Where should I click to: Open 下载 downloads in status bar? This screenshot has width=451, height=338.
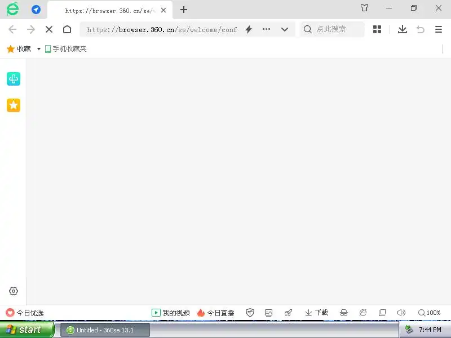(317, 313)
